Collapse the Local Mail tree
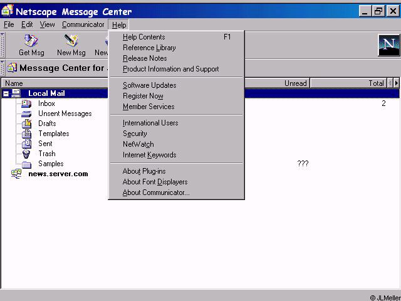This screenshot has width=401, height=301. [6, 93]
